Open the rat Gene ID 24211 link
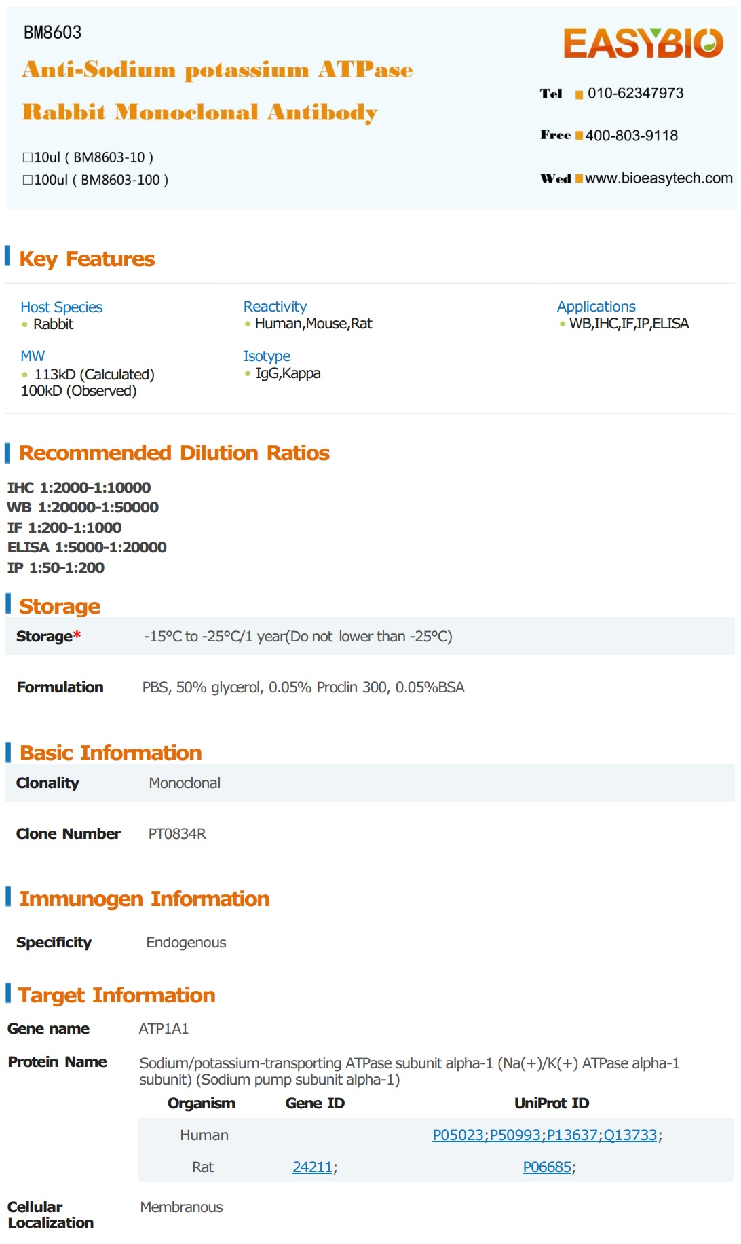The image size is (741, 1244). pos(312,1167)
